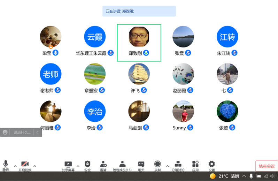Toggle the Mute (静音) microphone button
The image size is (278, 181).
click(6, 164)
